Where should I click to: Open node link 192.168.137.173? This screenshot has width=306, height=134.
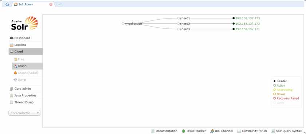click(248, 18)
